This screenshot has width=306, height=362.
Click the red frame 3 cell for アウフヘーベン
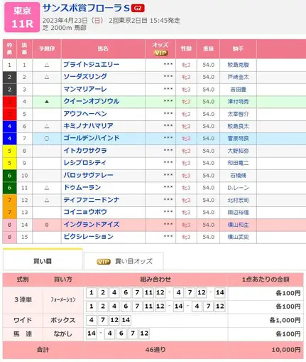click(9, 115)
